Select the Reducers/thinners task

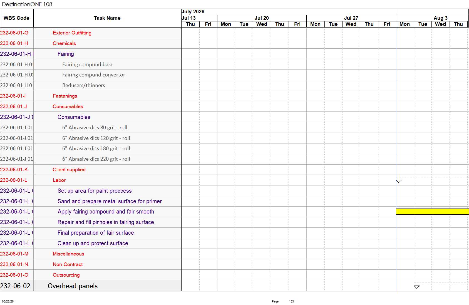84,85
